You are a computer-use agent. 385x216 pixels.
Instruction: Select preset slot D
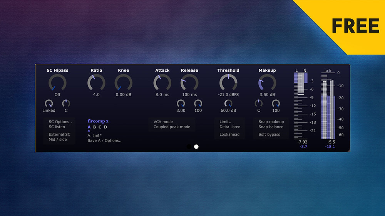(105, 127)
